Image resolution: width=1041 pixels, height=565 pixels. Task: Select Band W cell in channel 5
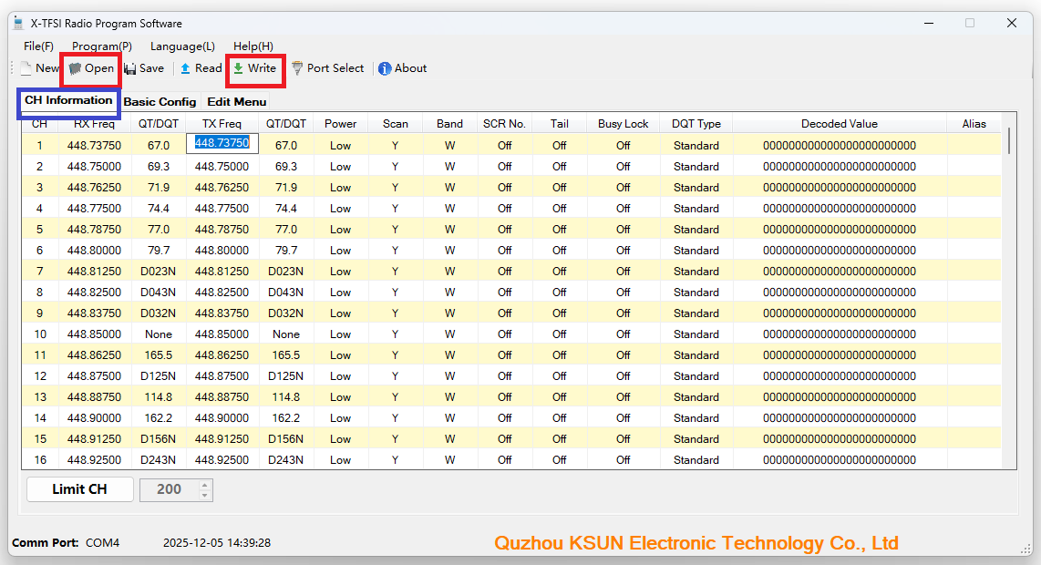449,229
